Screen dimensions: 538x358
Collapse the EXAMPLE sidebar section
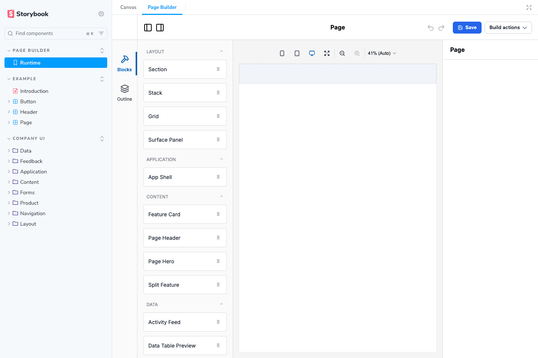[x=22, y=79]
